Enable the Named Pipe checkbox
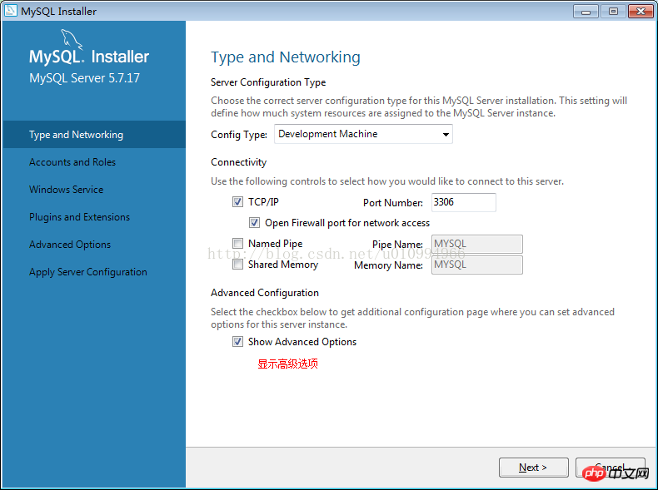Screen dimensions: 658x490 pyautogui.click(x=237, y=244)
